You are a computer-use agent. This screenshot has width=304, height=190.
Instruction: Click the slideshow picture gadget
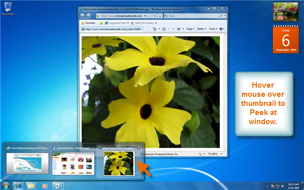point(286,12)
